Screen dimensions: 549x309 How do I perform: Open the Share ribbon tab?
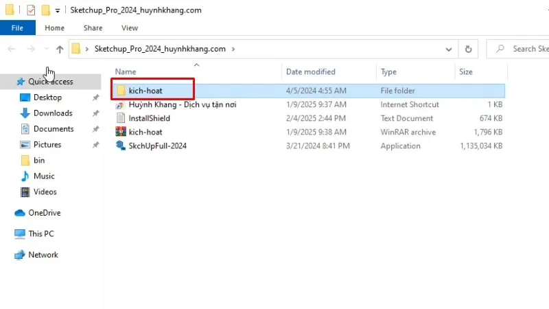(x=93, y=28)
